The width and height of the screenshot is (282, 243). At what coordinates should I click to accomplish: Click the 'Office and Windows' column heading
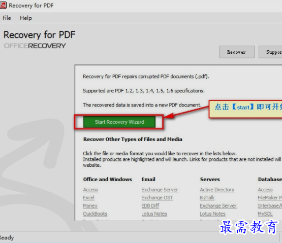click(108, 179)
